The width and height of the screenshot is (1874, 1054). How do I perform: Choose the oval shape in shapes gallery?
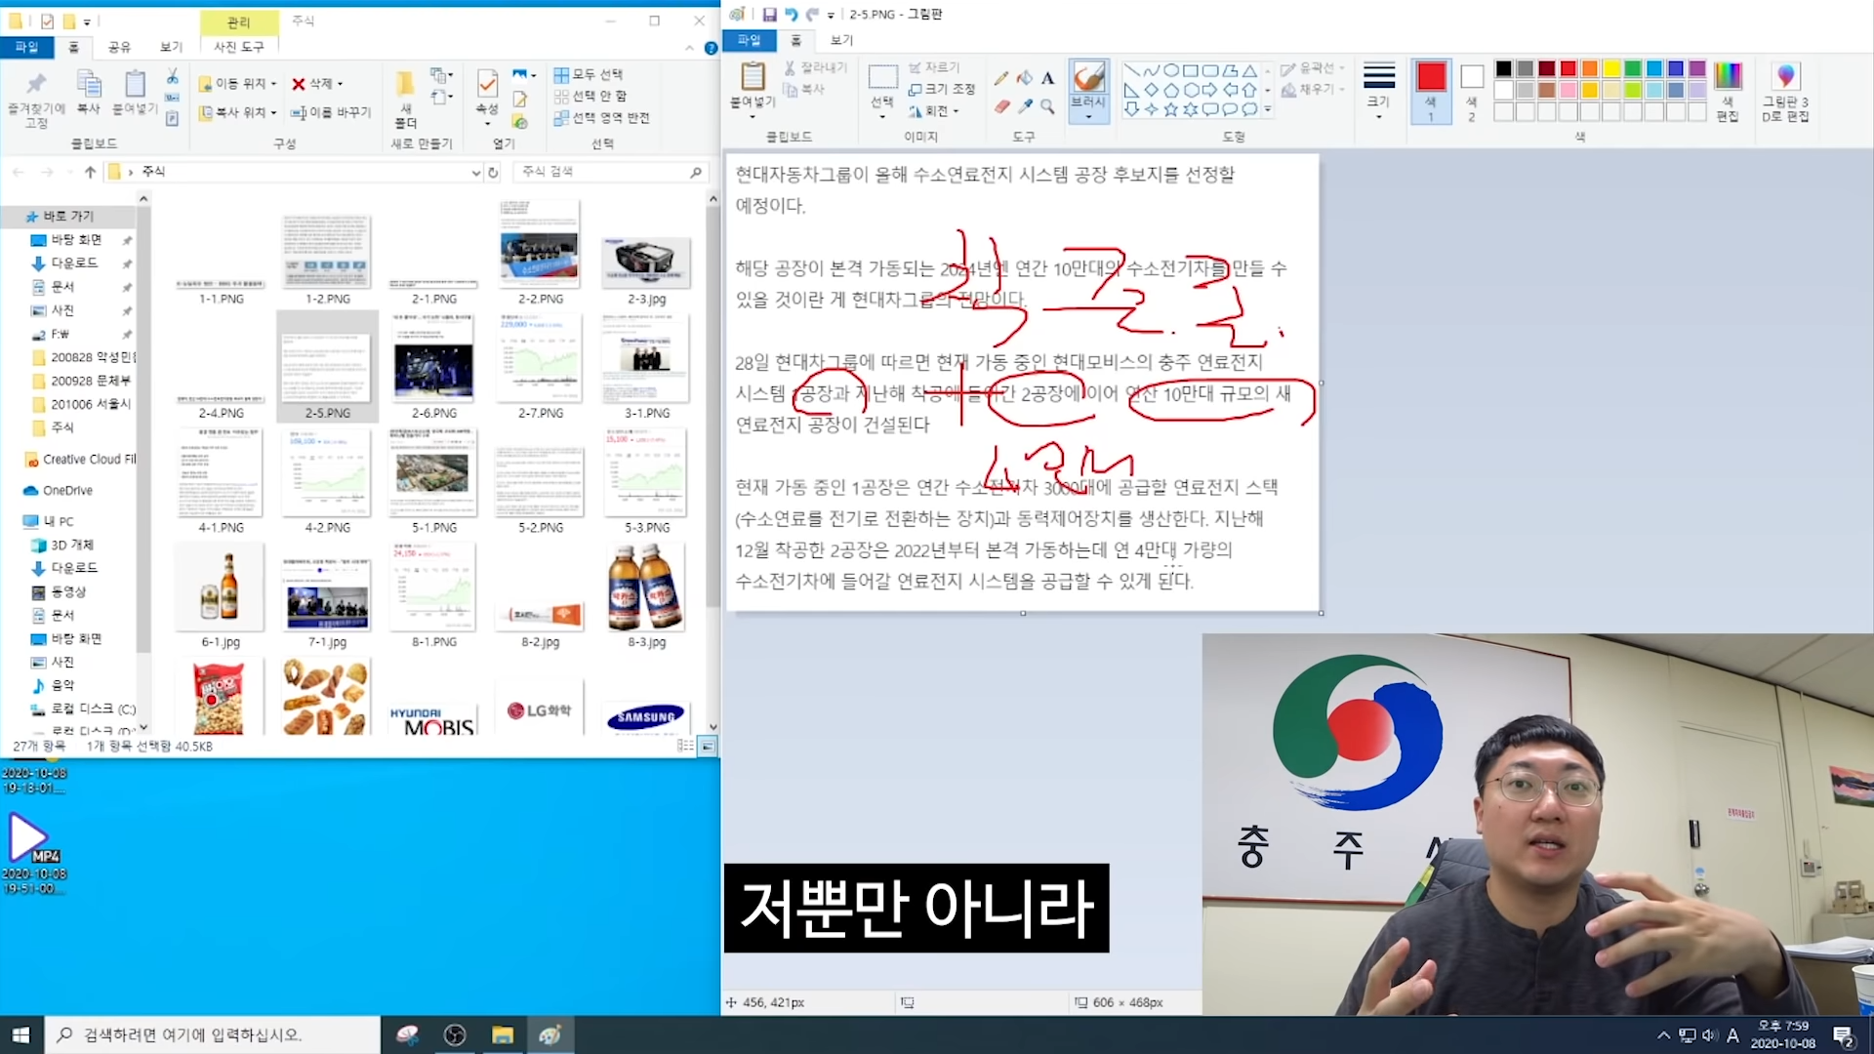tap(1170, 70)
